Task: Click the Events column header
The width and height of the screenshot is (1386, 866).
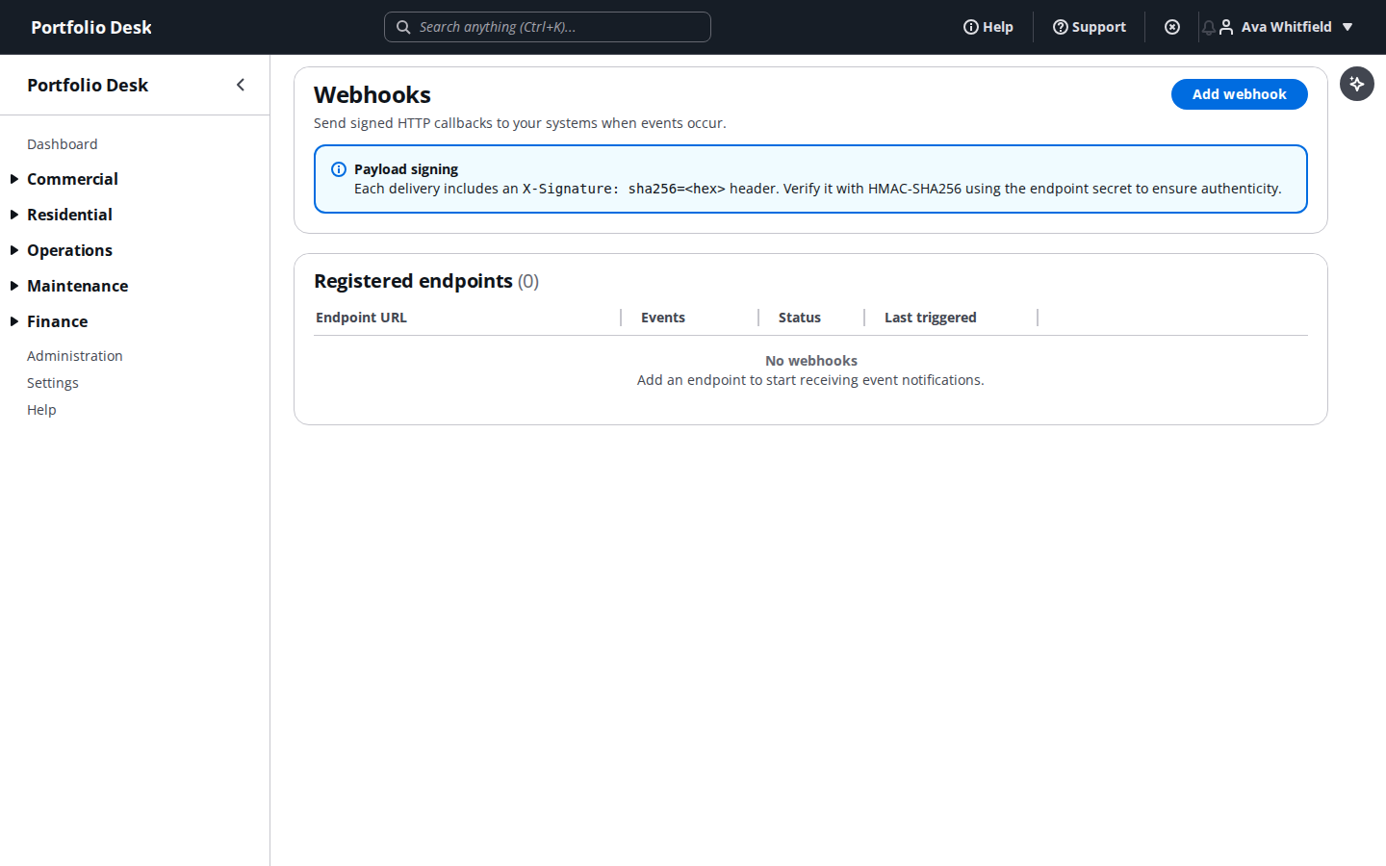Action: 663,318
